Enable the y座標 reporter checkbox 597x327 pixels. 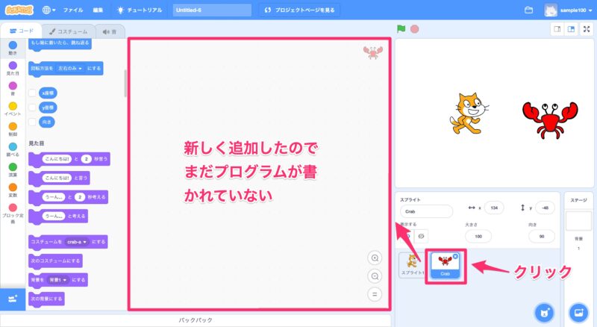point(32,108)
